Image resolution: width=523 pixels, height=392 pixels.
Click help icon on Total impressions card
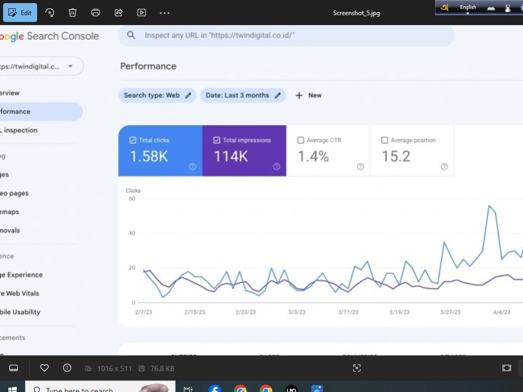(276, 166)
